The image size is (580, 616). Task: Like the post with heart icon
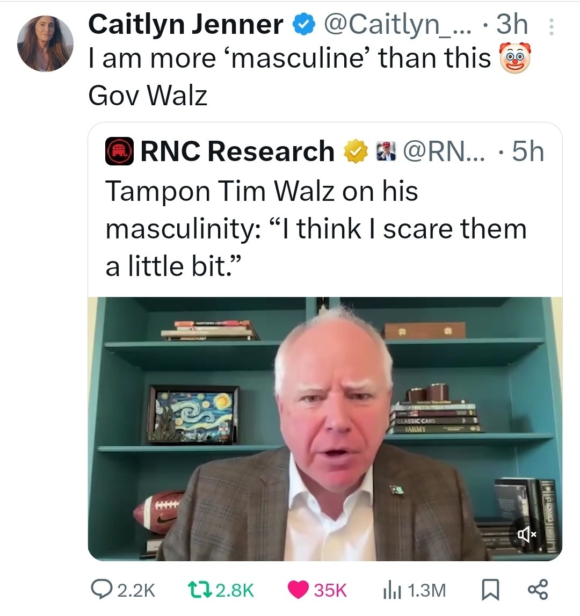(x=299, y=590)
